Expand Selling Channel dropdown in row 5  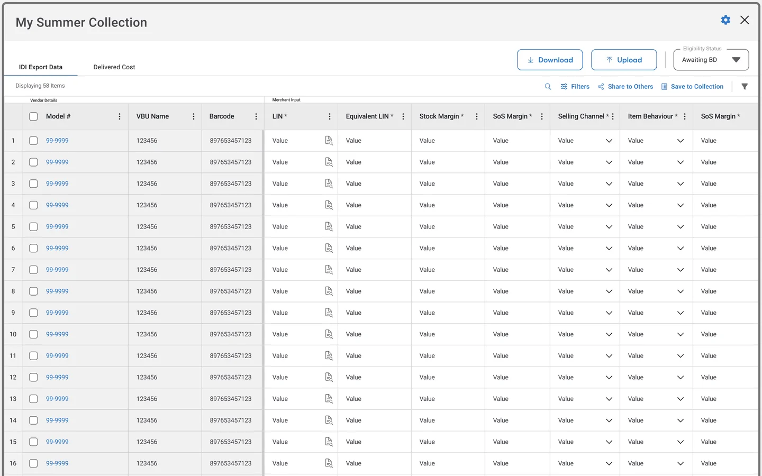[609, 227]
